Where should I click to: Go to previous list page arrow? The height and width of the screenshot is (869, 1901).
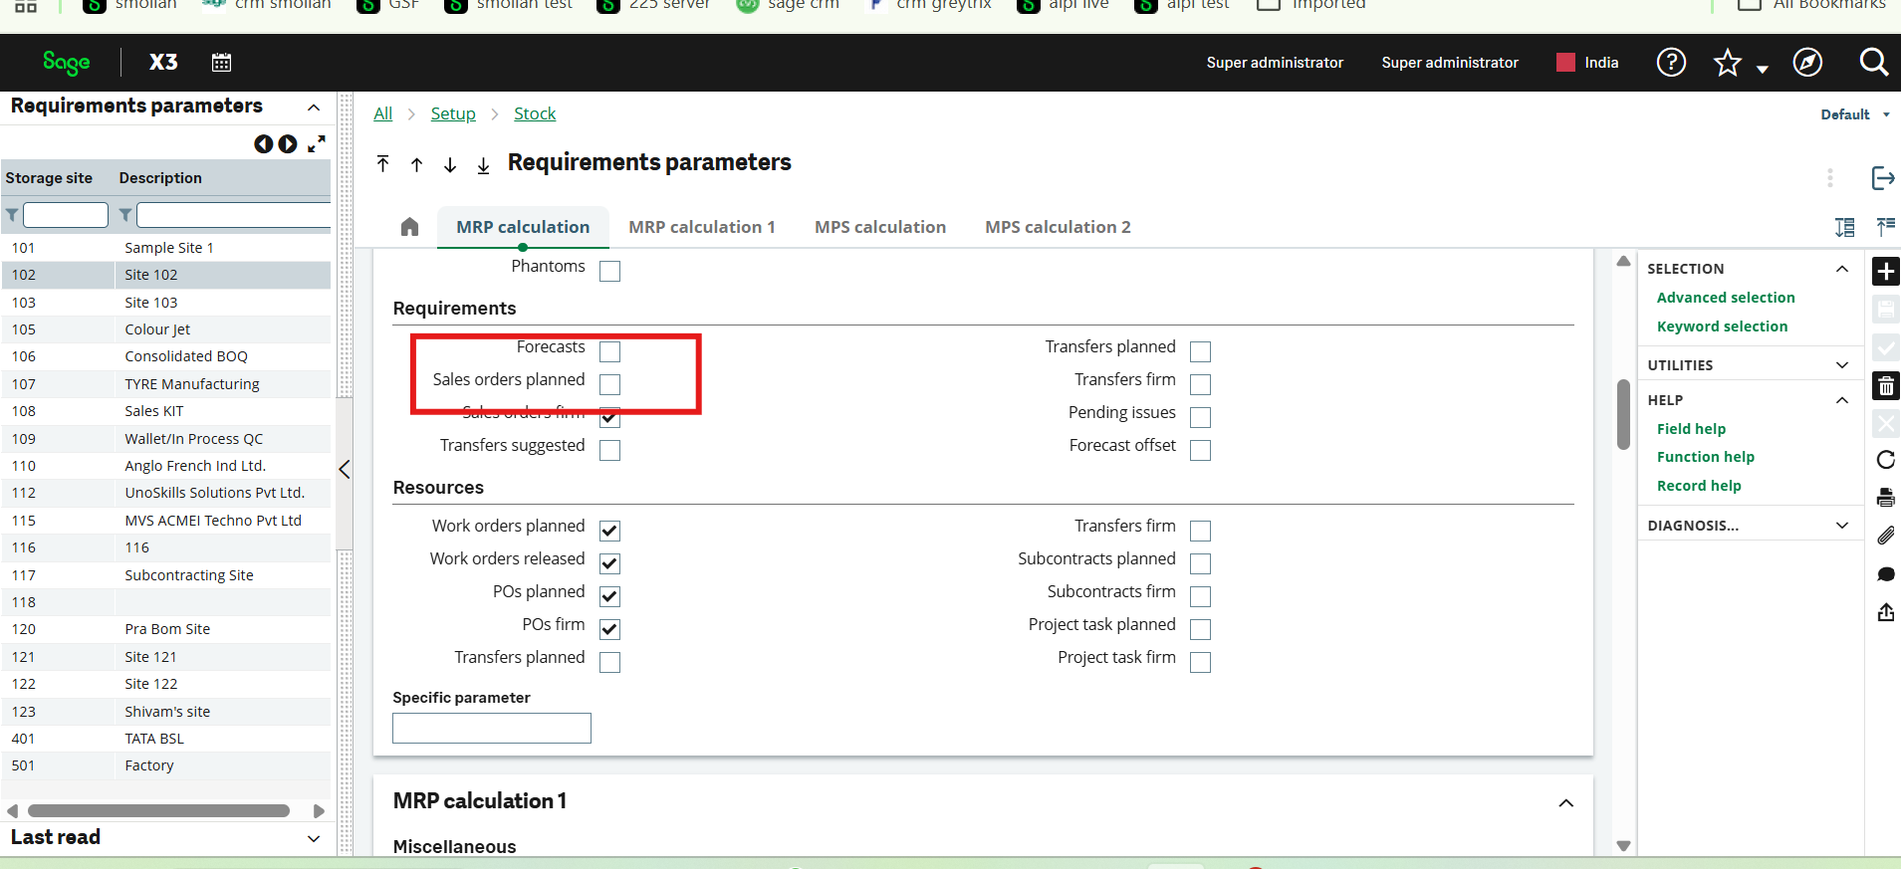tap(263, 144)
